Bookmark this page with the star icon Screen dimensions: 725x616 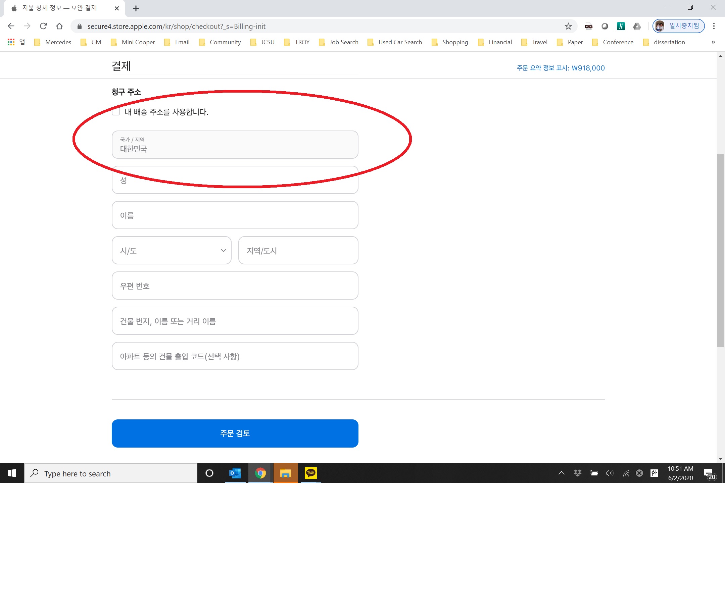tap(568, 26)
